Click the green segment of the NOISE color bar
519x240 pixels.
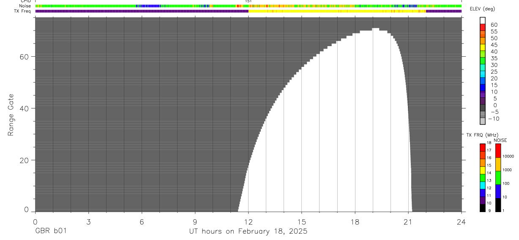coord(498,178)
